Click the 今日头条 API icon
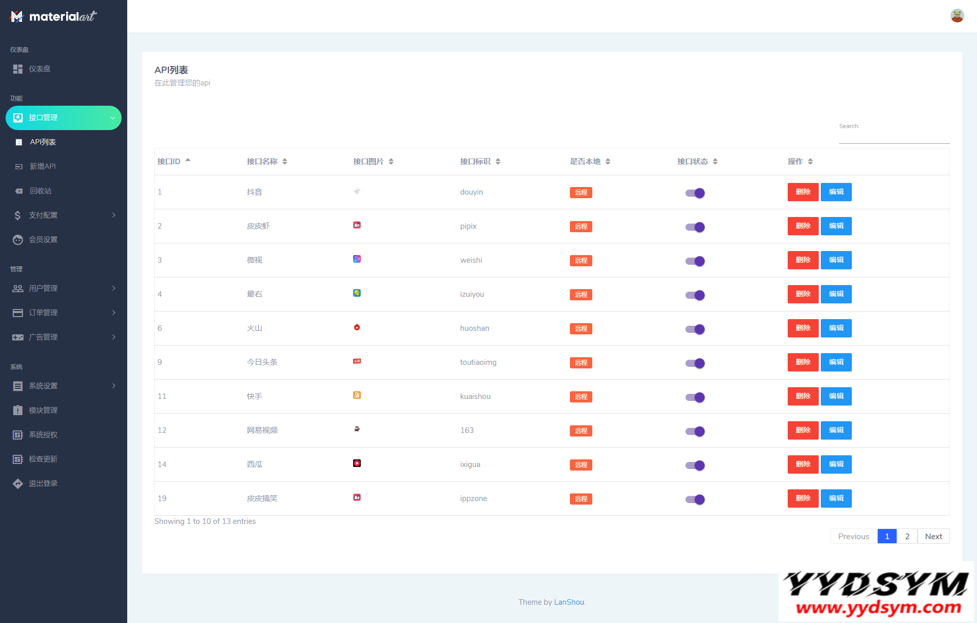Viewport: 977px width, 623px height. 357,361
